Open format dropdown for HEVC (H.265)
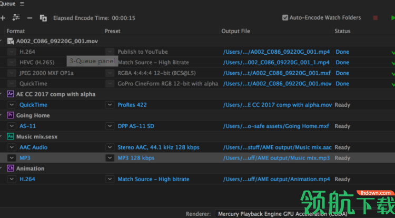 pyautogui.click(x=12, y=62)
